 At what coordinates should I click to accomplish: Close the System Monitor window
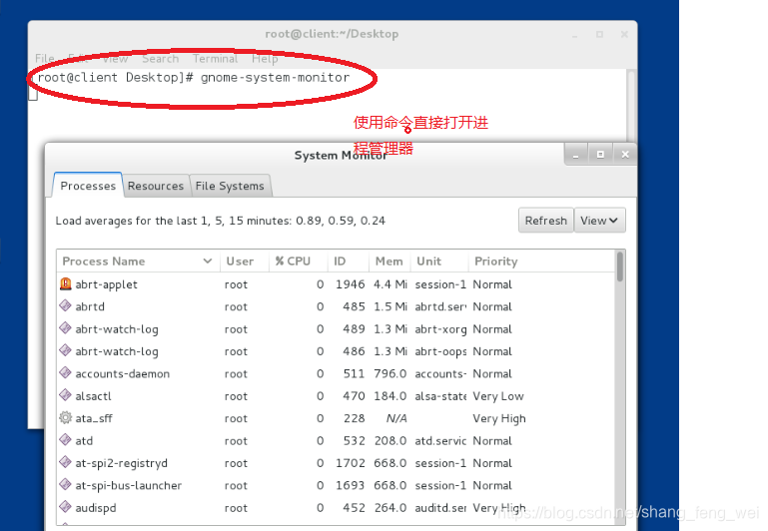[x=625, y=155]
